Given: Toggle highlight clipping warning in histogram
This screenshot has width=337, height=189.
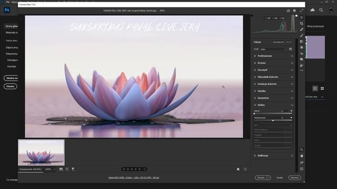Looking at the screenshot, I should [x=296, y=16].
